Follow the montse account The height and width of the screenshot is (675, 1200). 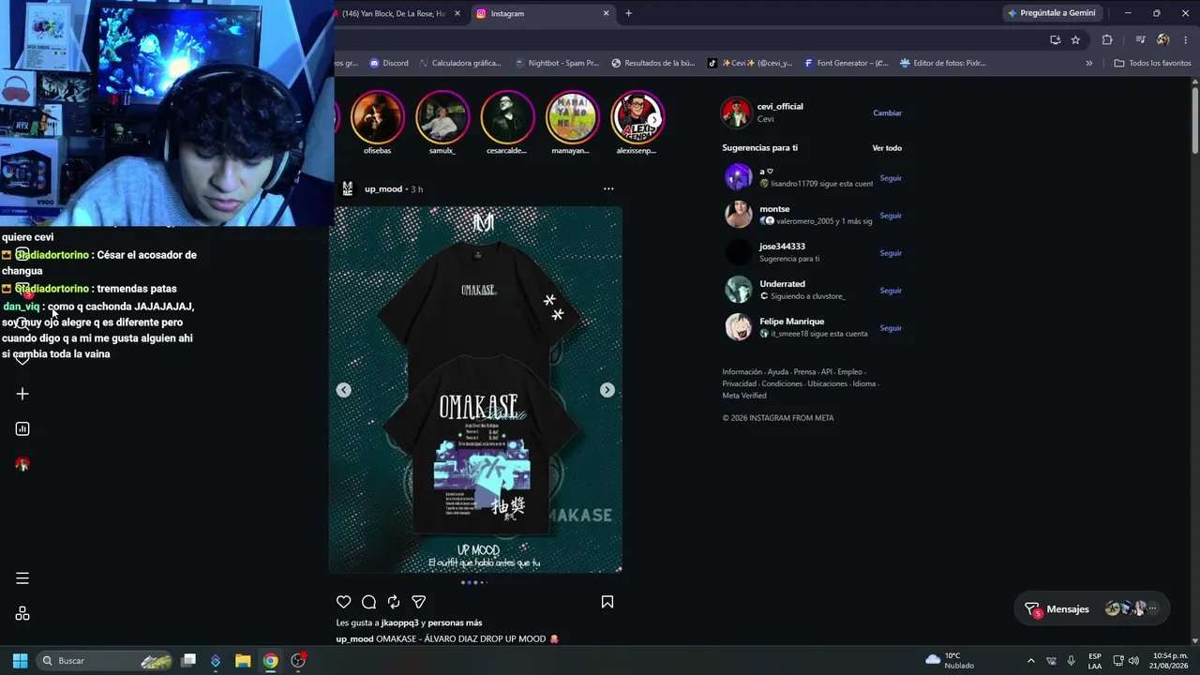point(891,216)
